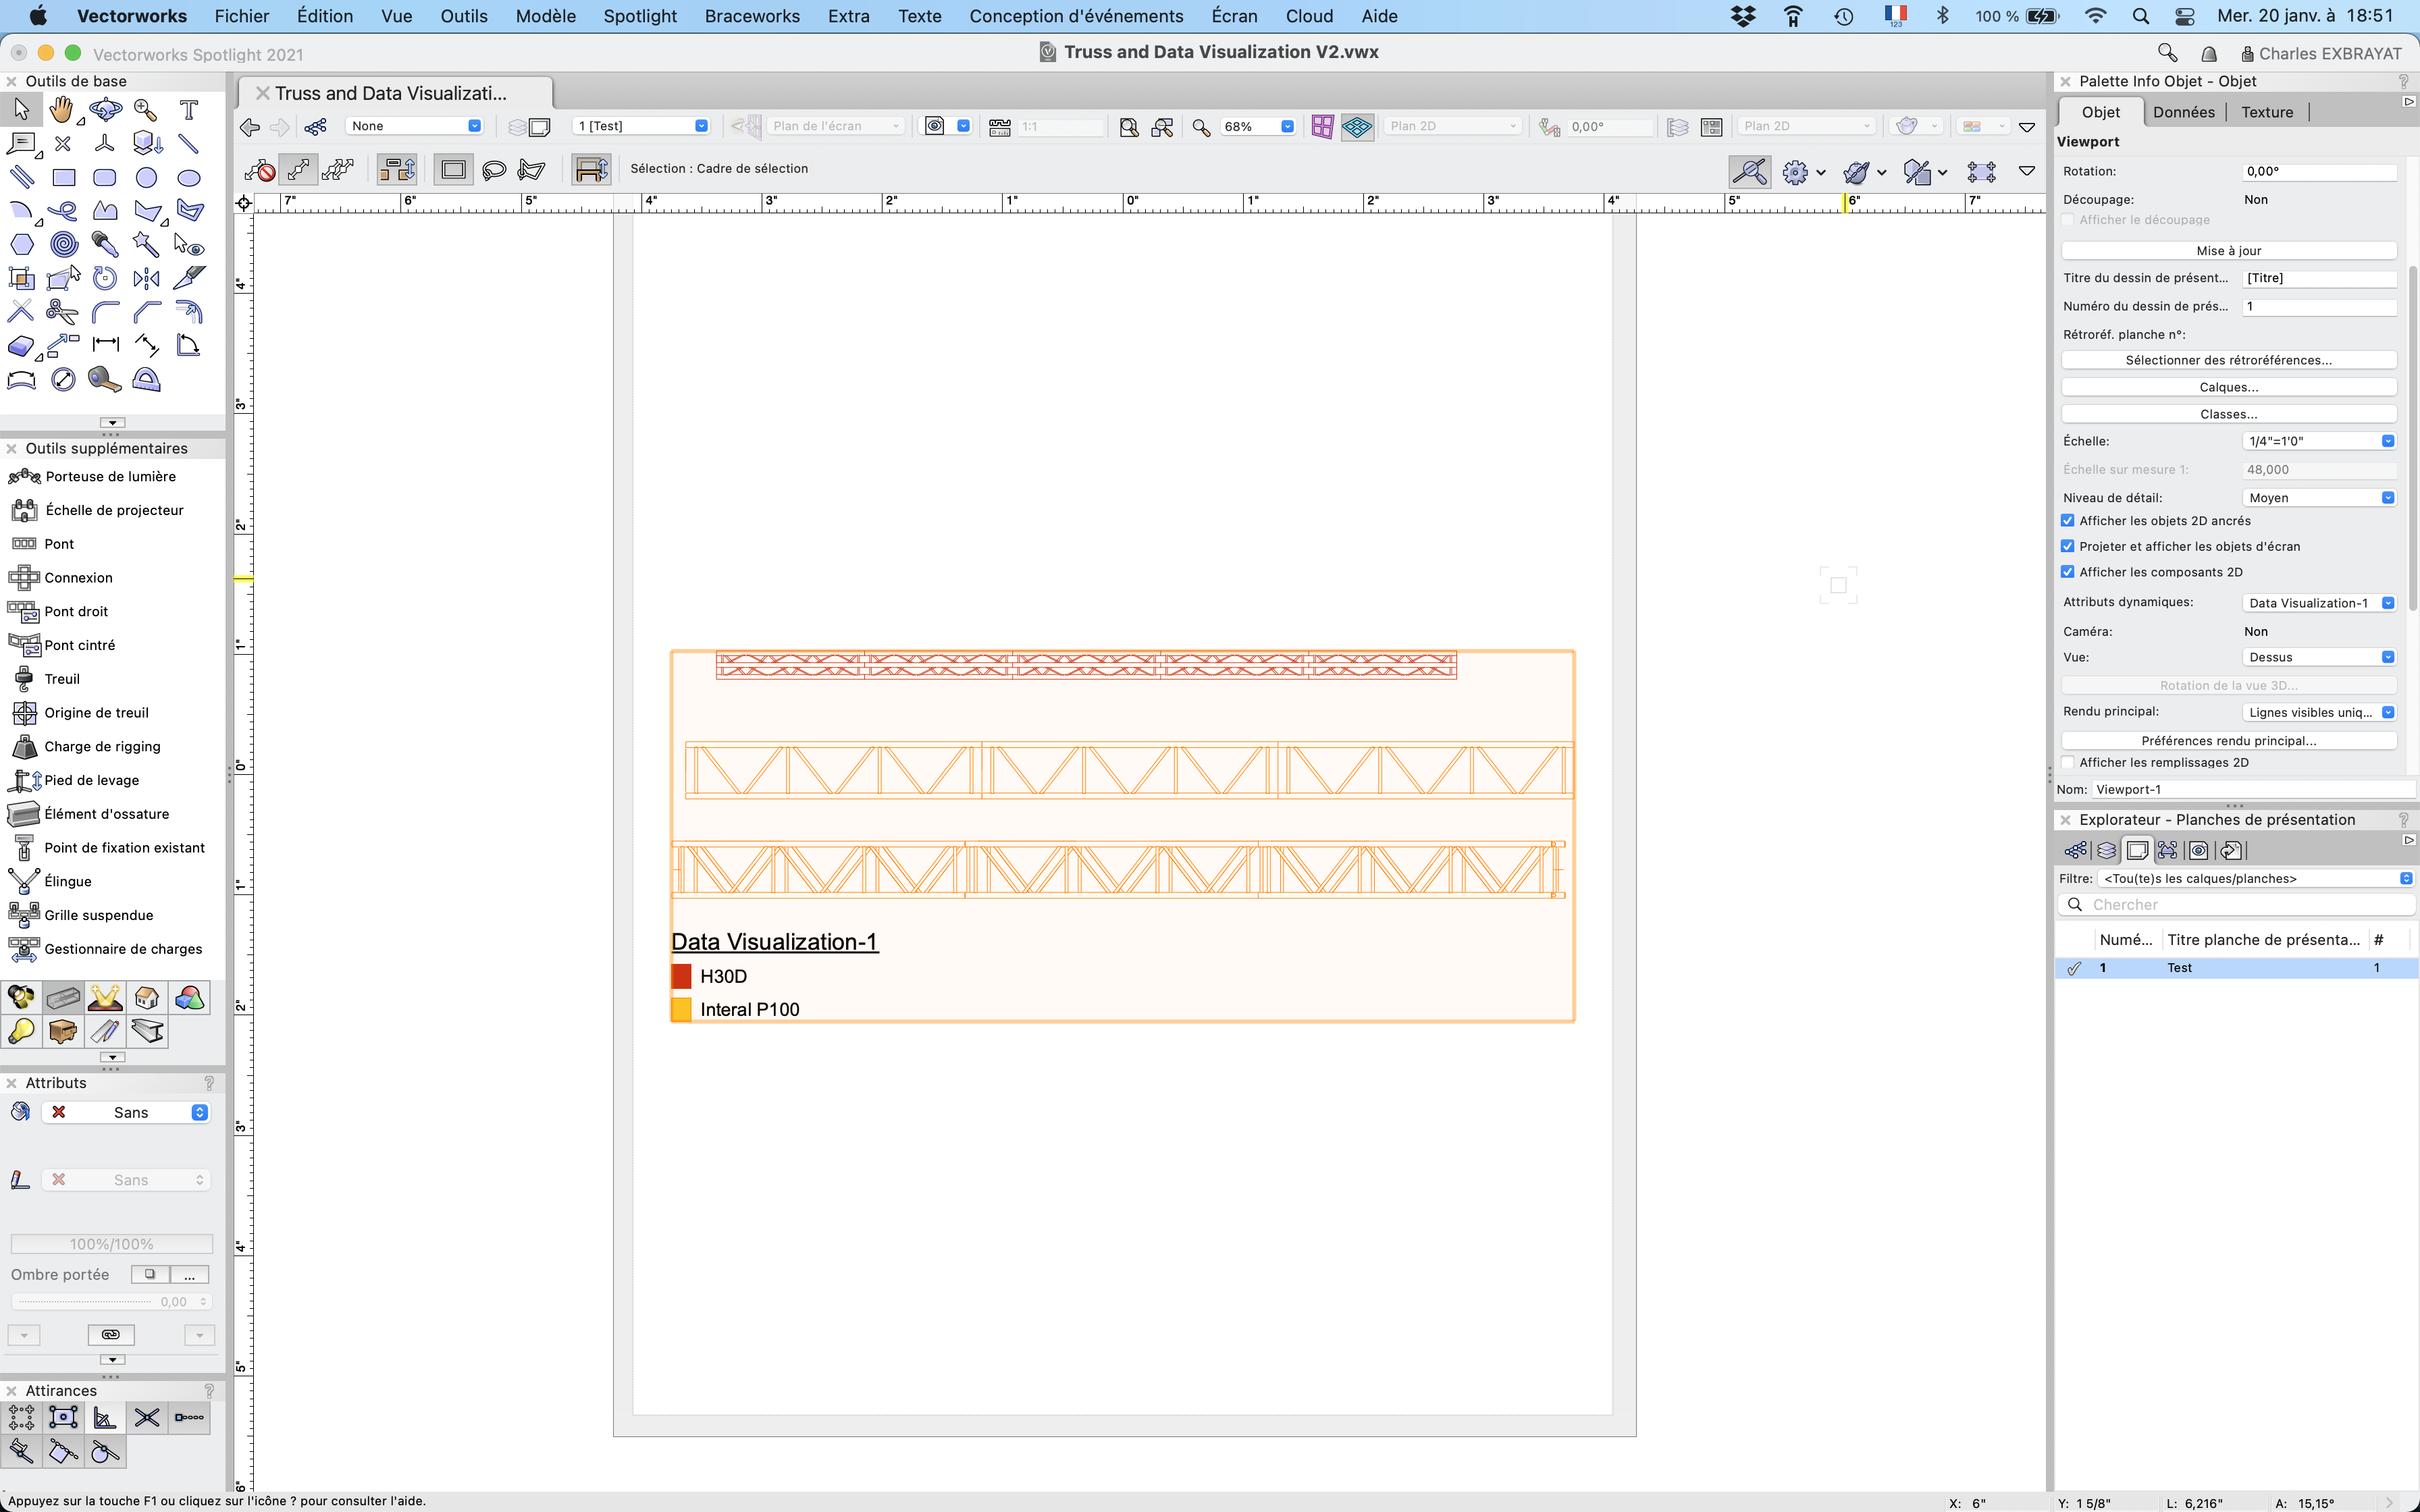Screen dimensions: 2420x1512
Task: Switch to the Données tab
Action: [2183, 112]
